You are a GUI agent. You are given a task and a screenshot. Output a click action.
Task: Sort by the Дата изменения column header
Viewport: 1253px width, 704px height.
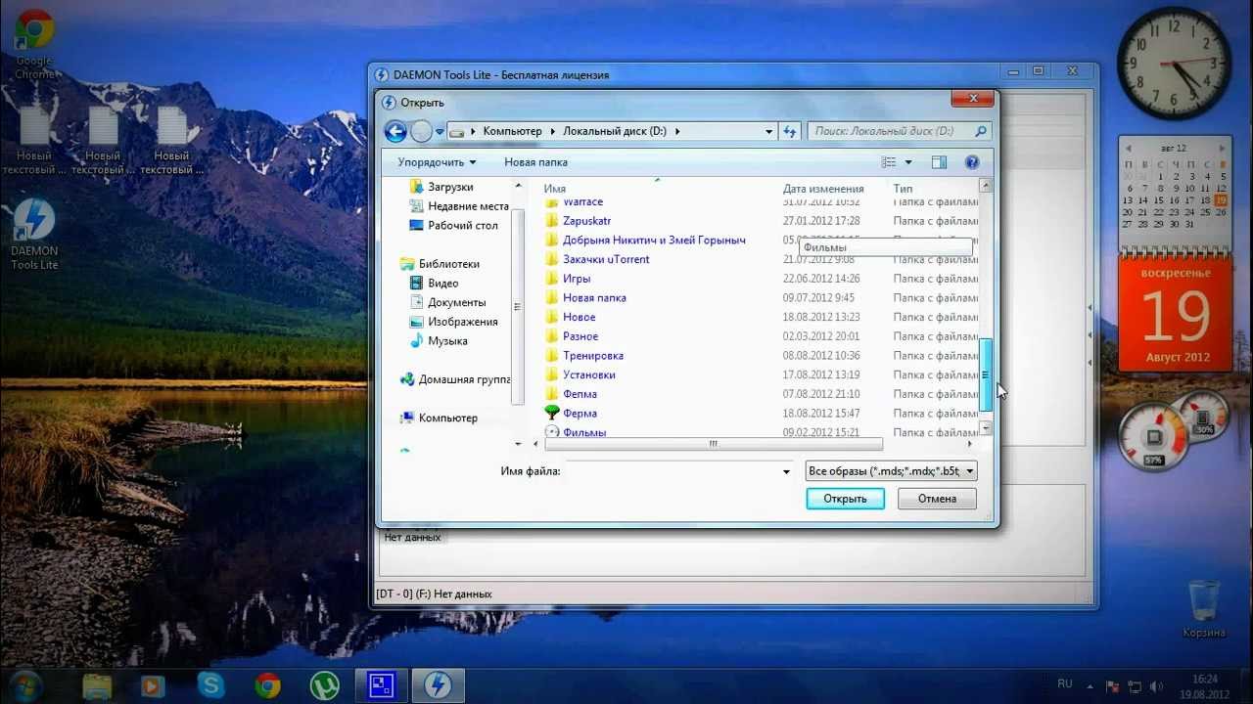(x=823, y=189)
